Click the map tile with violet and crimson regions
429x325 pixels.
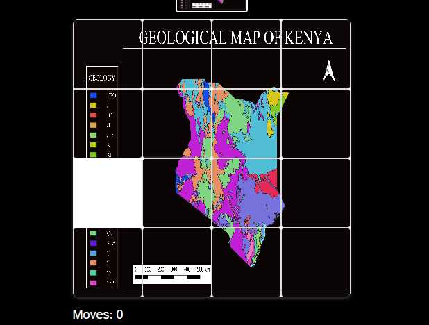[246, 193]
